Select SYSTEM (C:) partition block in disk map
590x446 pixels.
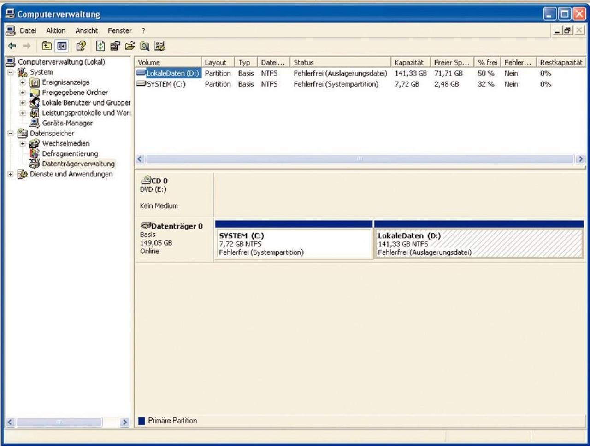(x=294, y=240)
